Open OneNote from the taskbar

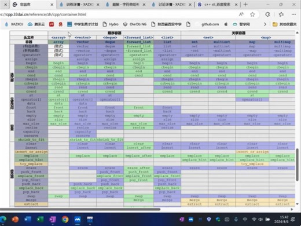[x=53, y=219]
